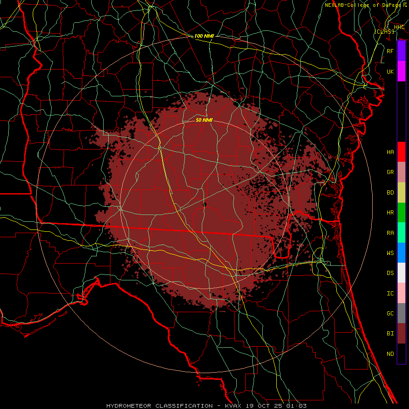
Task: Click the 'HHC' product code text
Action: tap(399, 27)
